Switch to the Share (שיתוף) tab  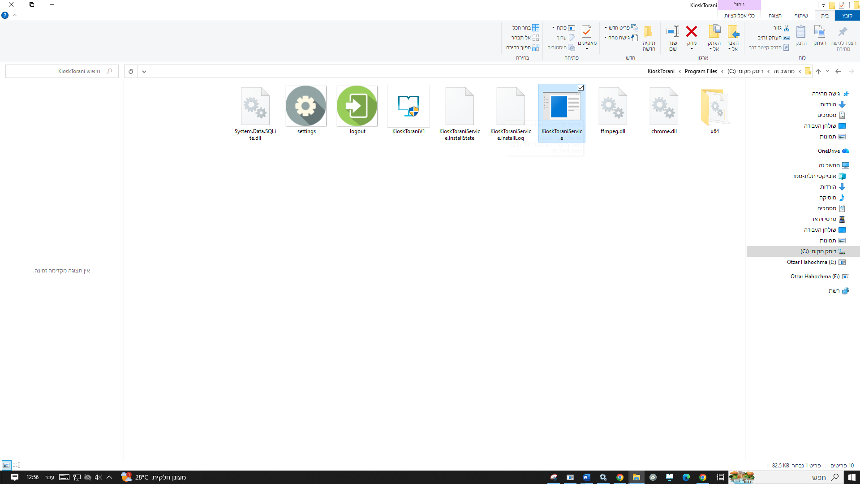point(801,16)
